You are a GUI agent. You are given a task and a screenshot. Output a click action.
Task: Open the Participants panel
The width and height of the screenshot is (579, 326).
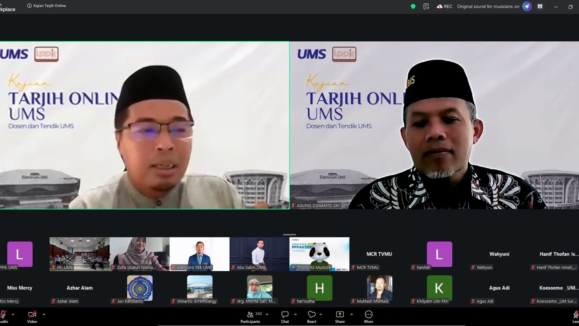pyautogui.click(x=250, y=317)
